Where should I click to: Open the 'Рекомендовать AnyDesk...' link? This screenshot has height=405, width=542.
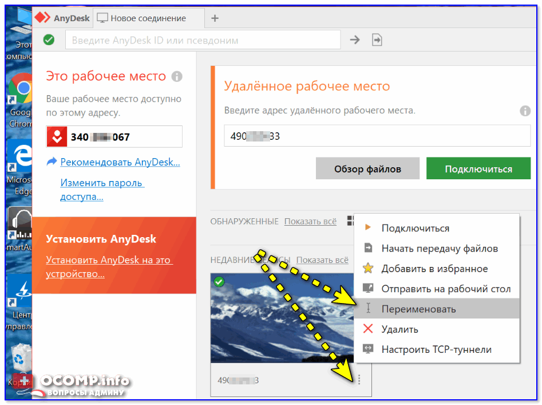120,162
